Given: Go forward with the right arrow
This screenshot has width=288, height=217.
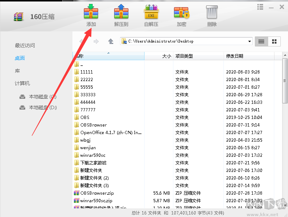Looking at the screenshot, I should 96,41.
